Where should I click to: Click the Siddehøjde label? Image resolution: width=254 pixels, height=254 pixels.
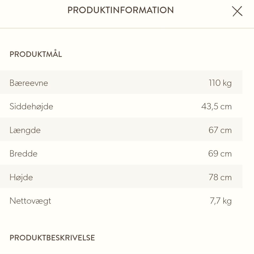point(31,107)
